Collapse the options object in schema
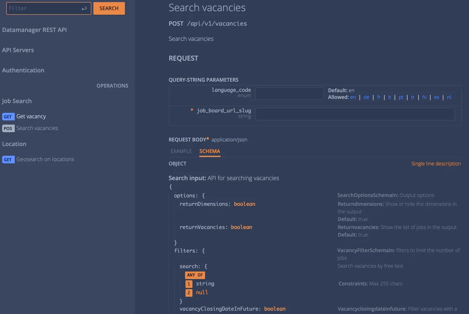This screenshot has width=469, height=314. [189, 195]
